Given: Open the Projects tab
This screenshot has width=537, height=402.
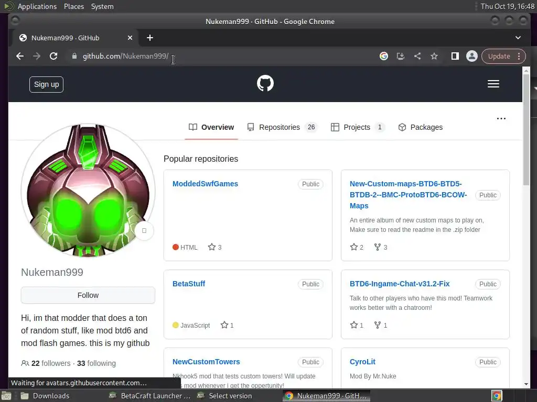Looking at the screenshot, I should coord(358,127).
